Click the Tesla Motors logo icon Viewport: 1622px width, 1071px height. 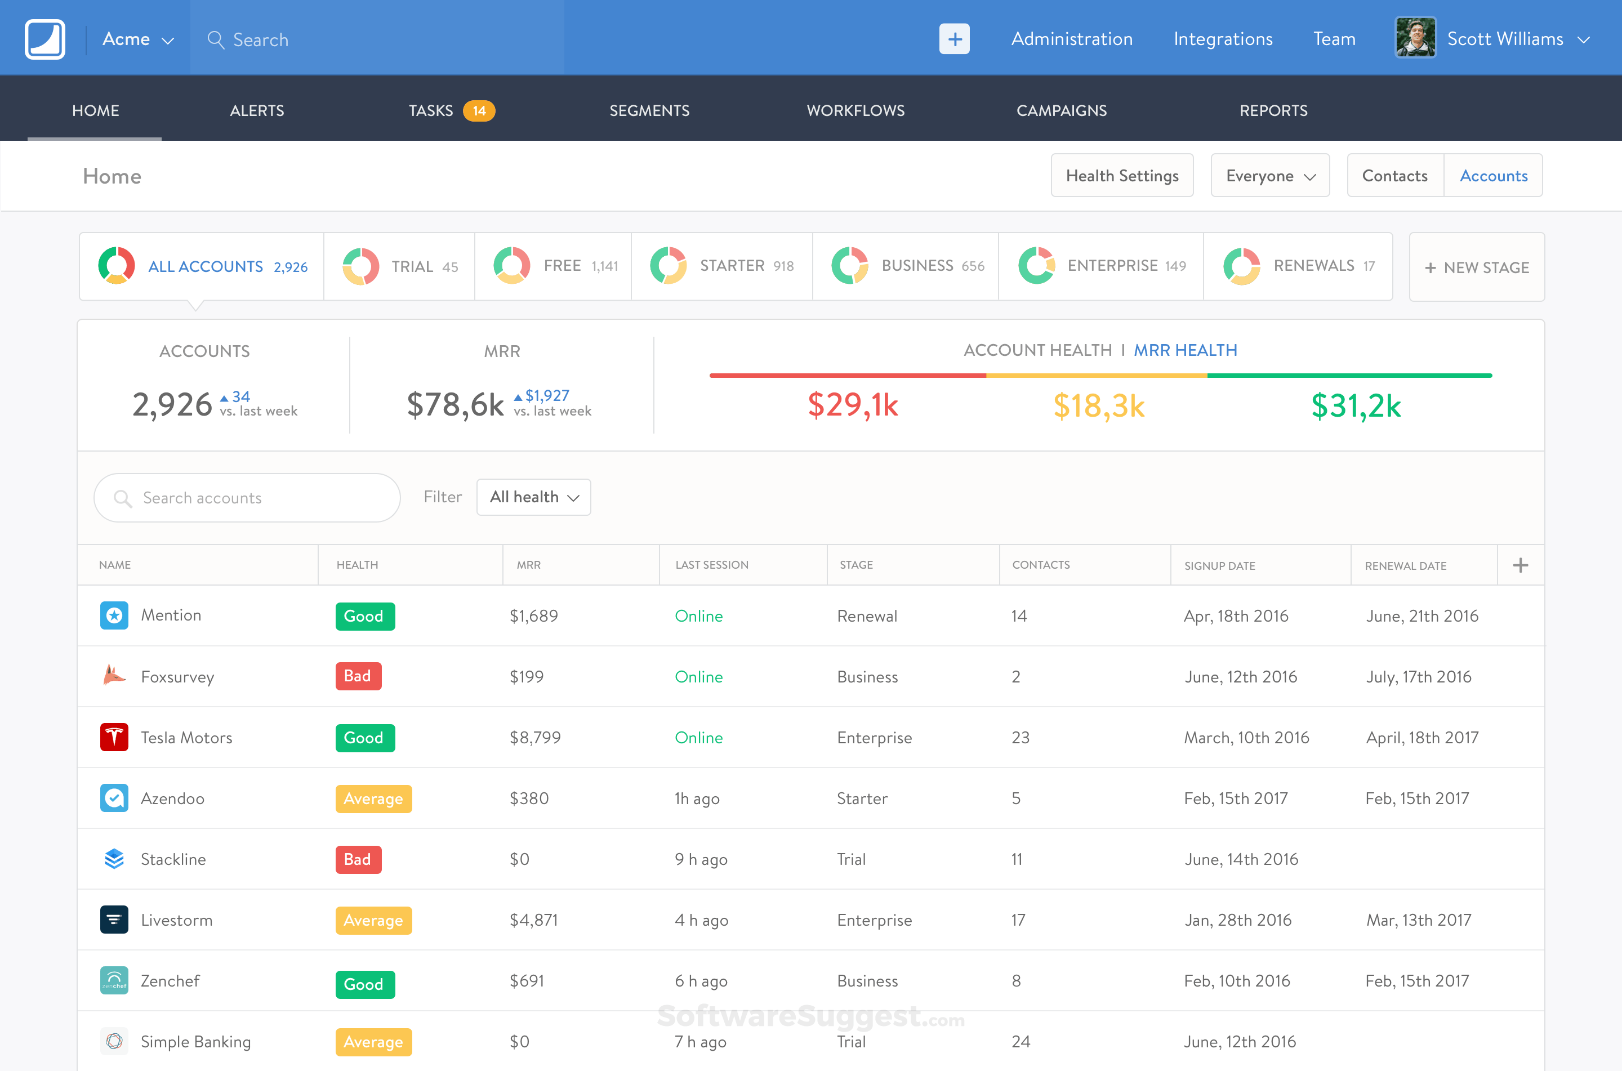[x=114, y=738]
